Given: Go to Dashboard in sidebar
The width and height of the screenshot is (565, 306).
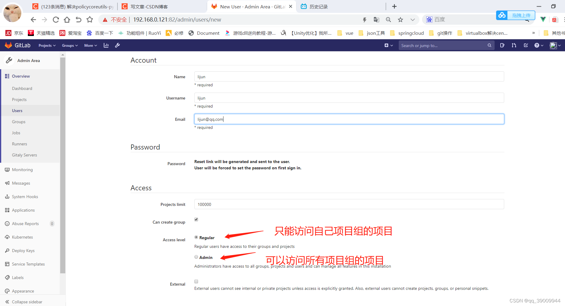Looking at the screenshot, I should pyautogui.click(x=22, y=88).
